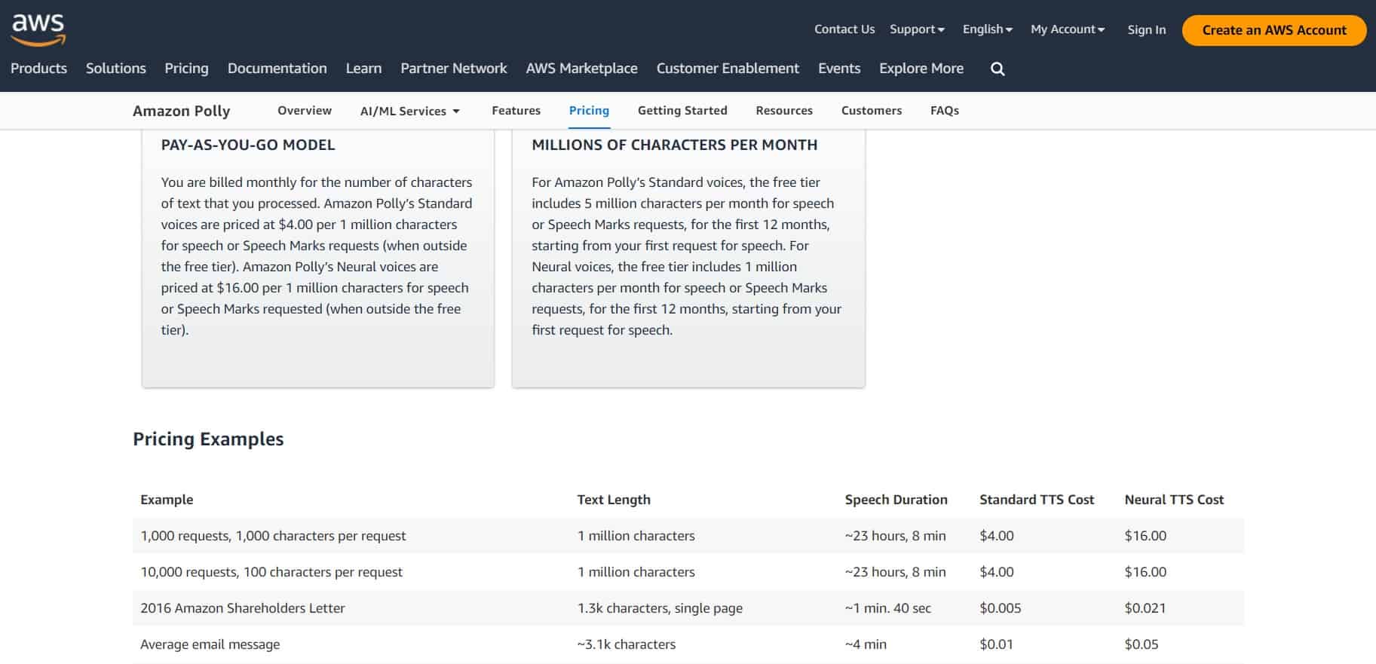
Task: Open the top navigation Pricing menu
Action: pyautogui.click(x=186, y=69)
